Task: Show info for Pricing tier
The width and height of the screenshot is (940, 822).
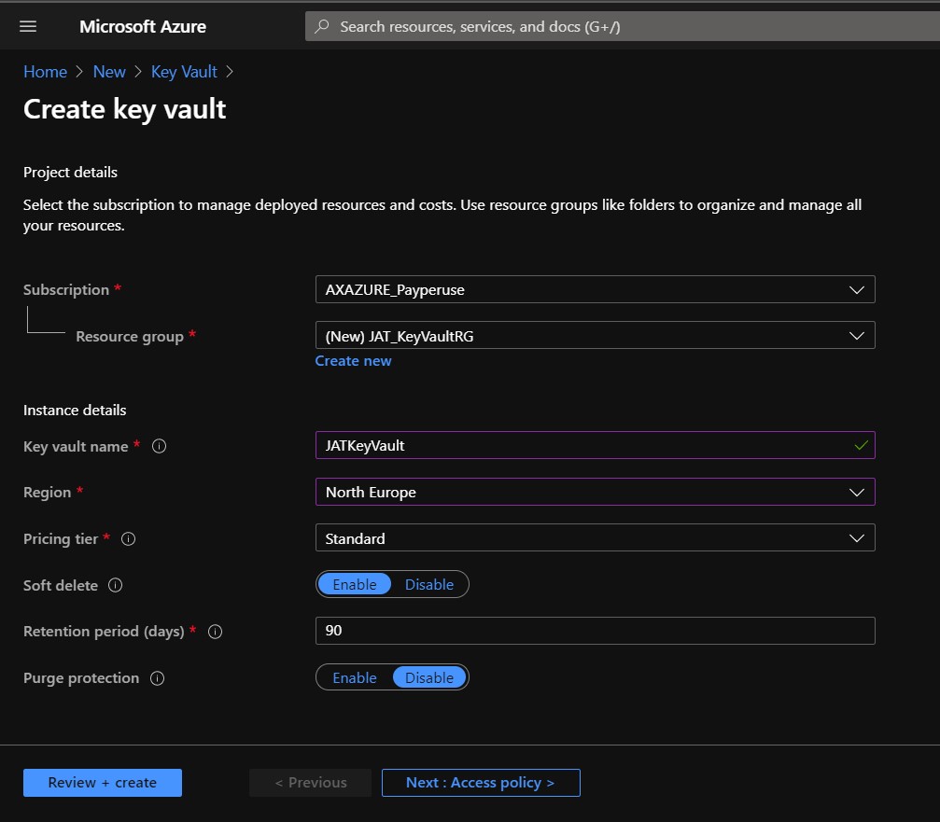Action: click(x=128, y=538)
